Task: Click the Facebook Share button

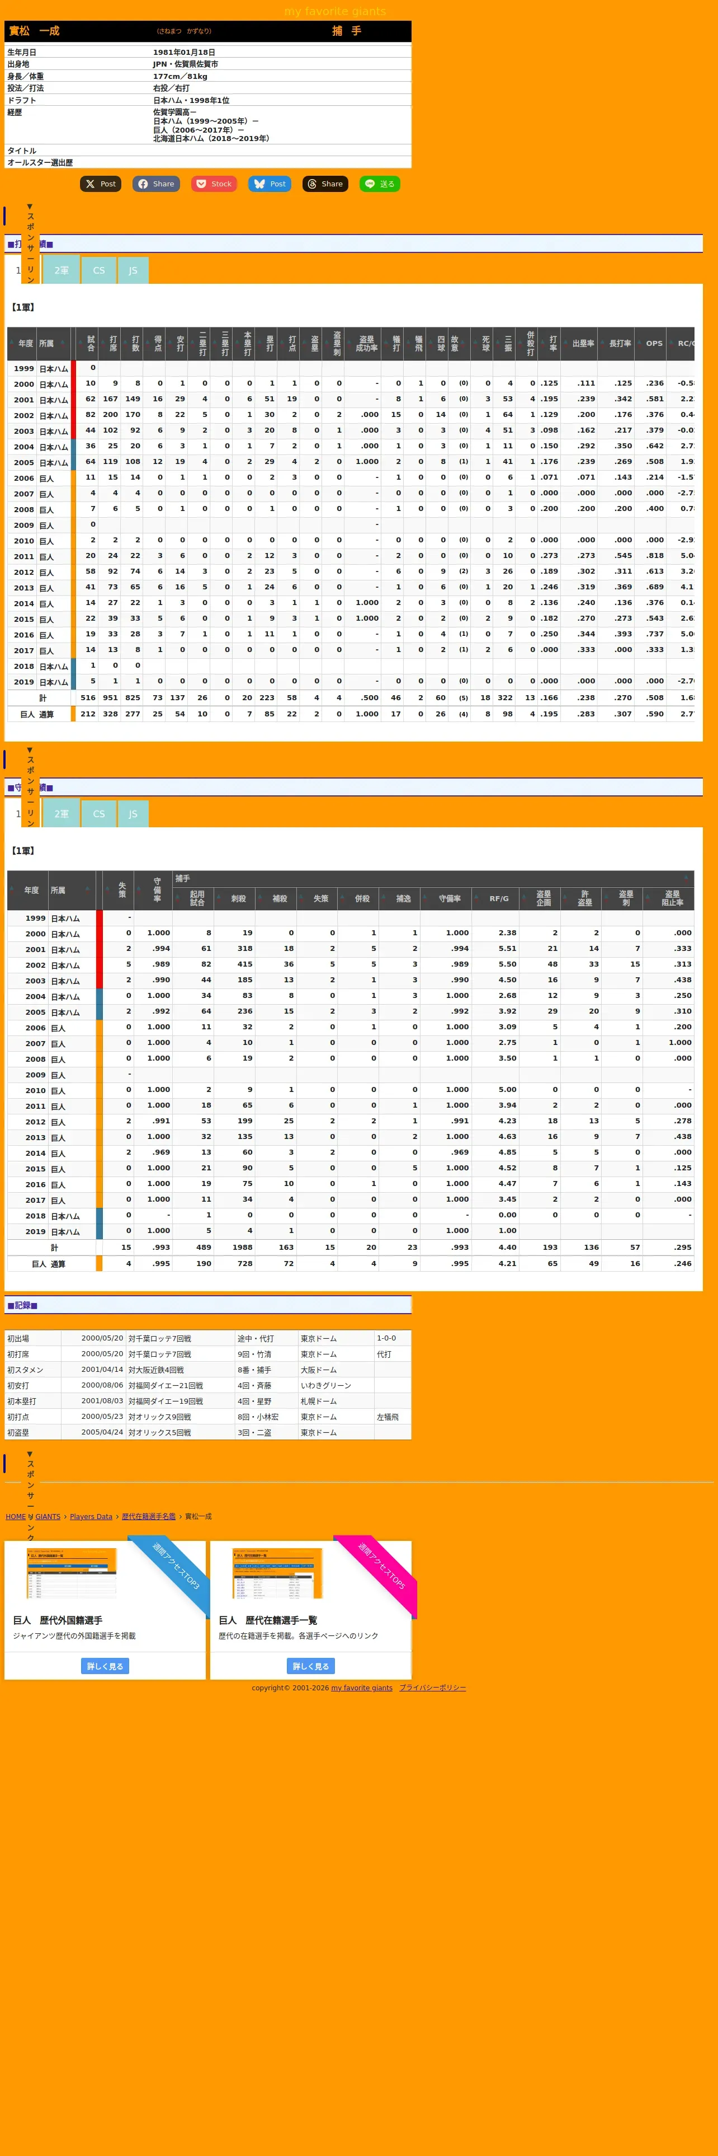Action: [x=155, y=184]
